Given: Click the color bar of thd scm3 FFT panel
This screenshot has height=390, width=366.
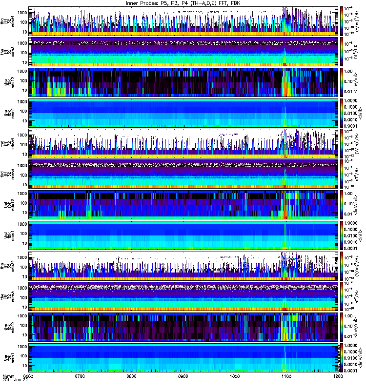Looking at the screenshot, I should 342,174.
